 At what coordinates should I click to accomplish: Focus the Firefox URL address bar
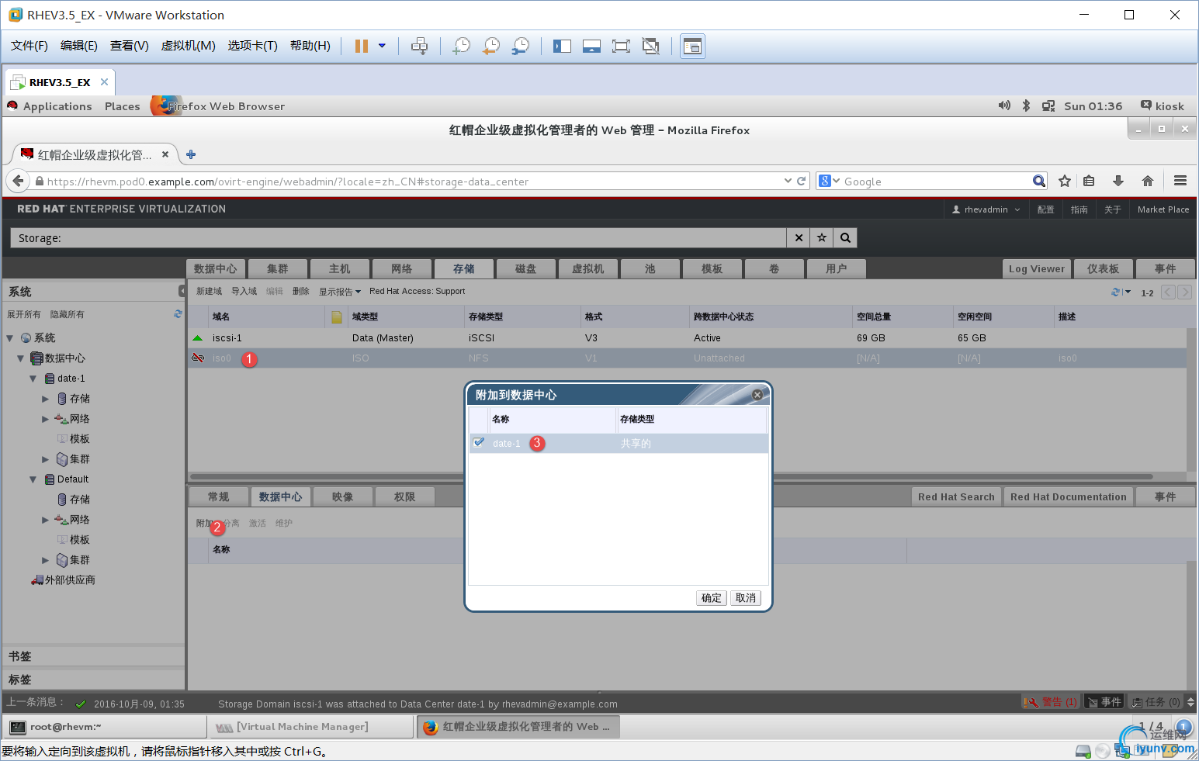[x=411, y=182]
